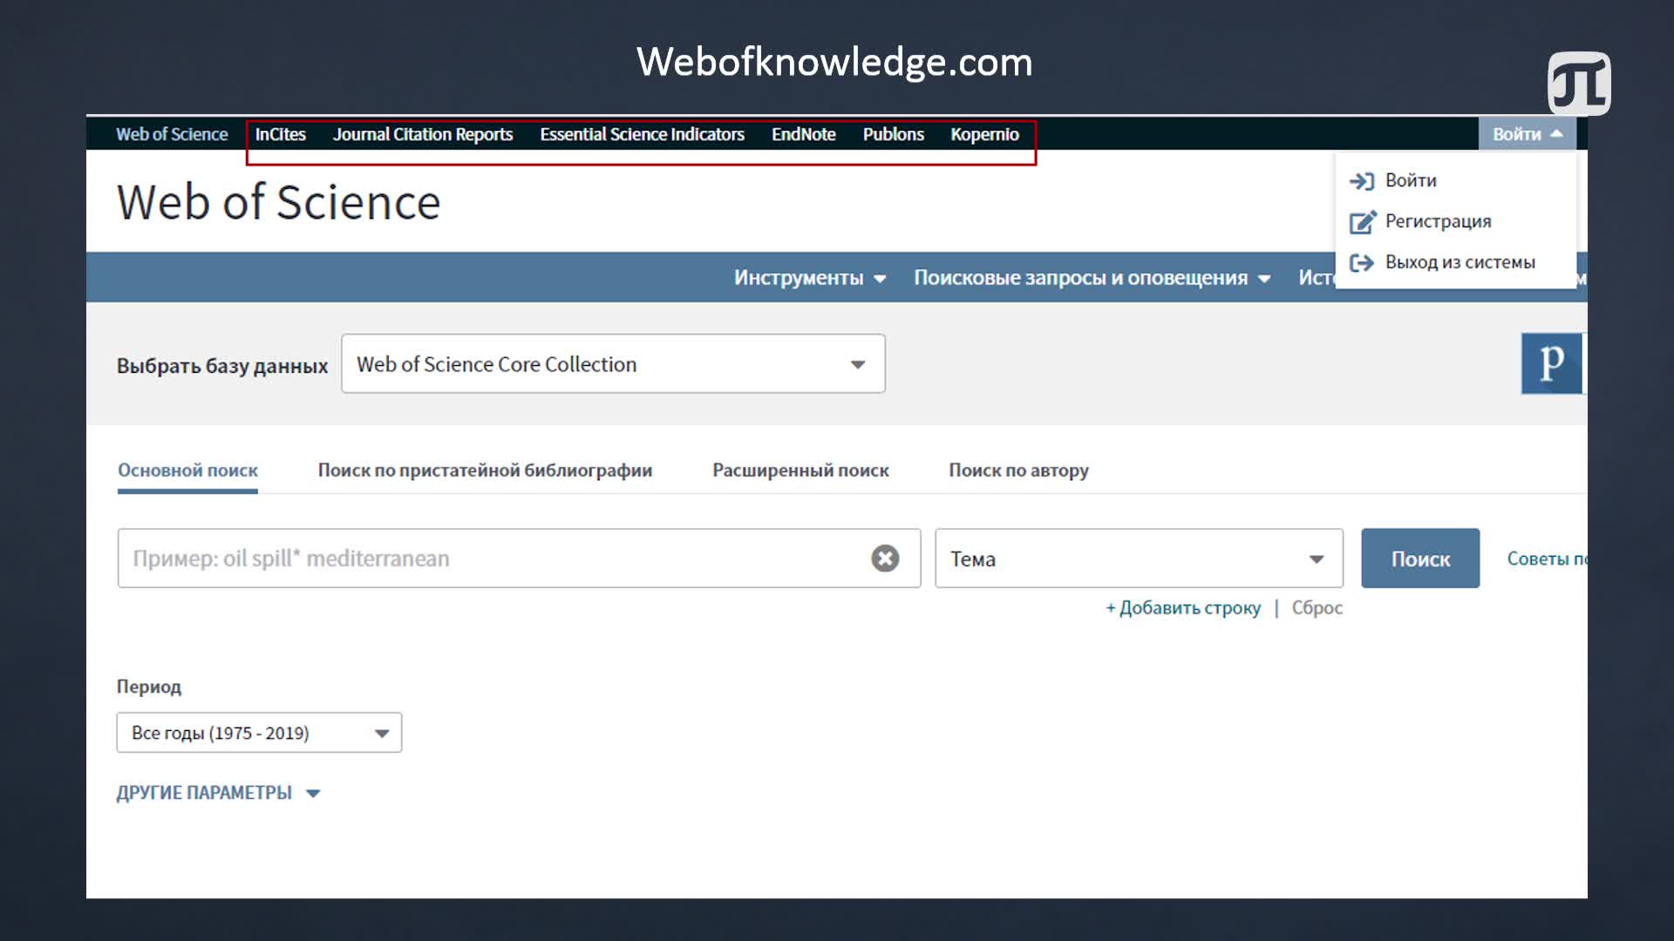Open Journal Citation Reports link
The image size is (1674, 941).
(423, 134)
